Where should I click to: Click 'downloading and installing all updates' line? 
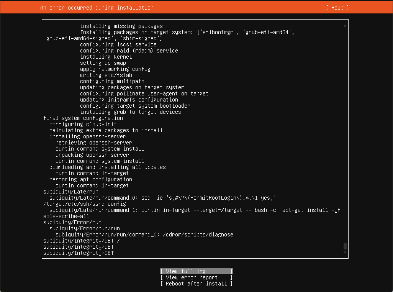(x=108, y=167)
